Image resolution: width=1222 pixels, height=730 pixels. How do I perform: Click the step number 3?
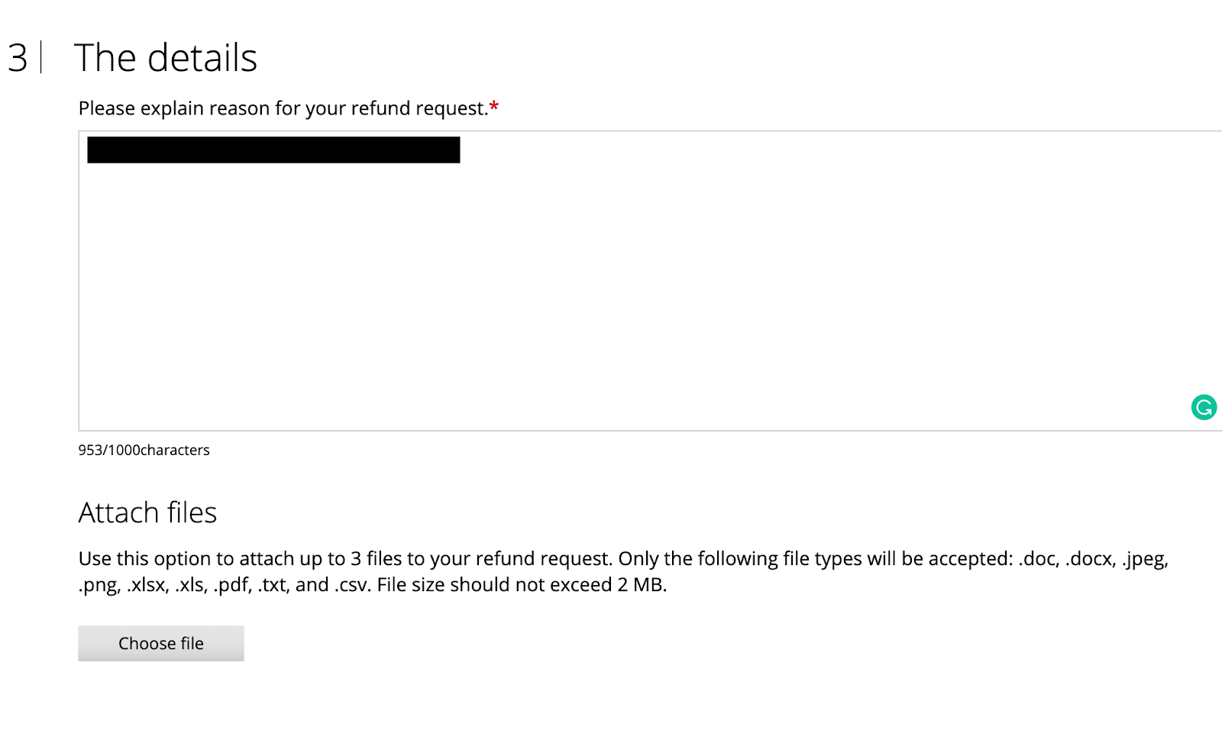click(x=18, y=58)
